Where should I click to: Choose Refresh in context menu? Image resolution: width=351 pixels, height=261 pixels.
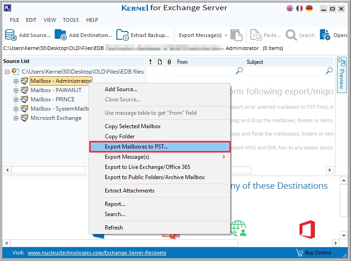tap(160, 228)
